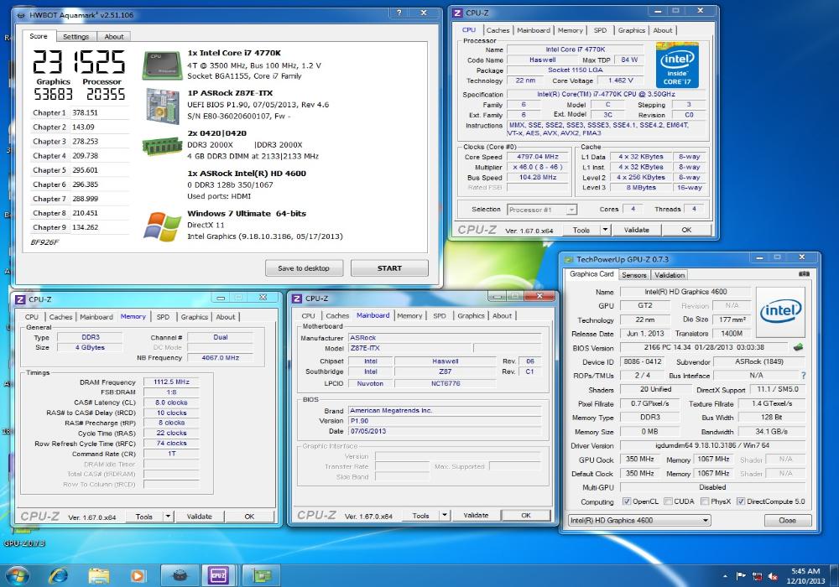Open Windows Media Player from the taskbar
The height and width of the screenshot is (587, 839).
pos(138,575)
